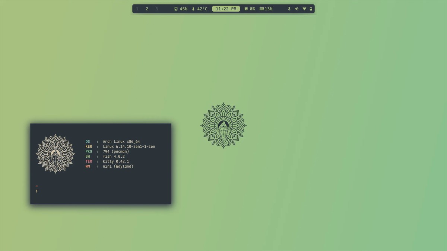
Task: Focus the terminal at the prompt arrow
Action: (37, 191)
